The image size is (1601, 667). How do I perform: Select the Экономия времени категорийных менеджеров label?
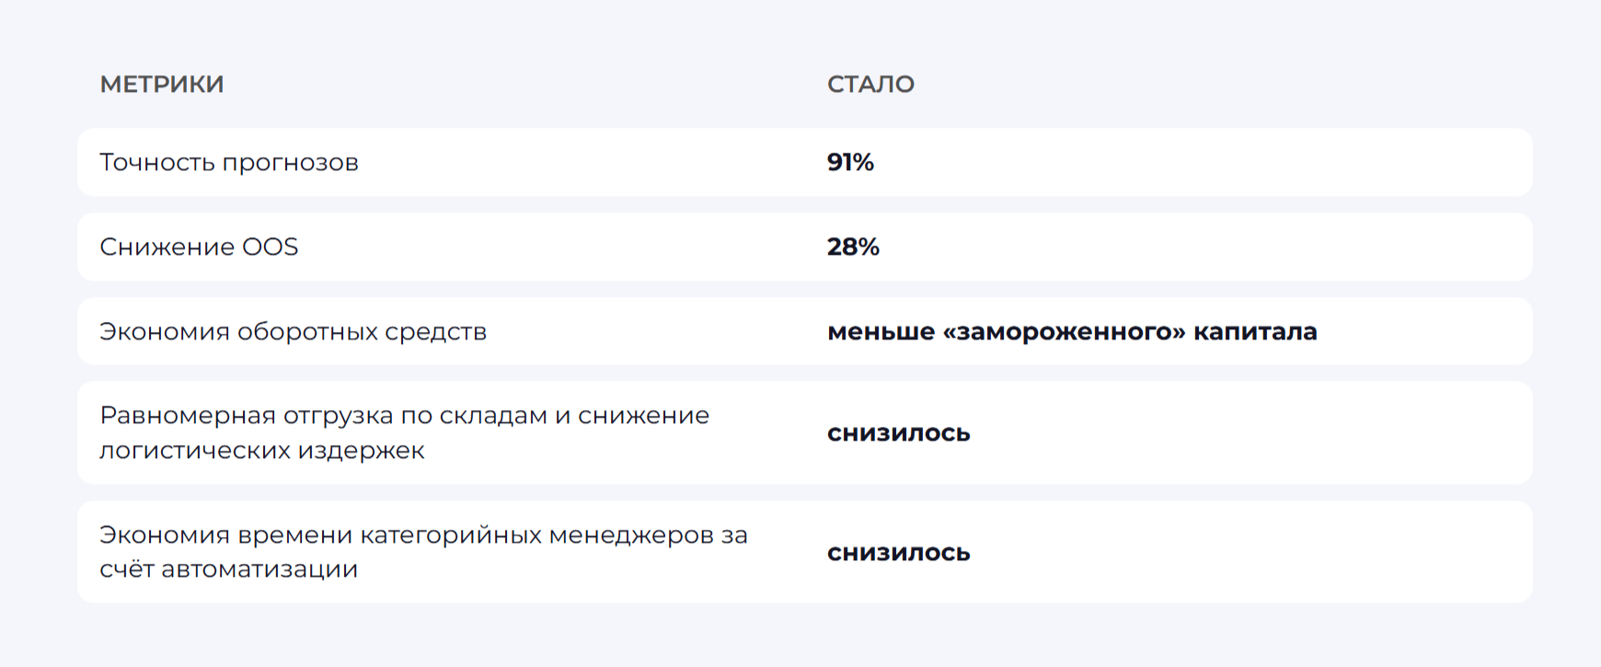423,535
